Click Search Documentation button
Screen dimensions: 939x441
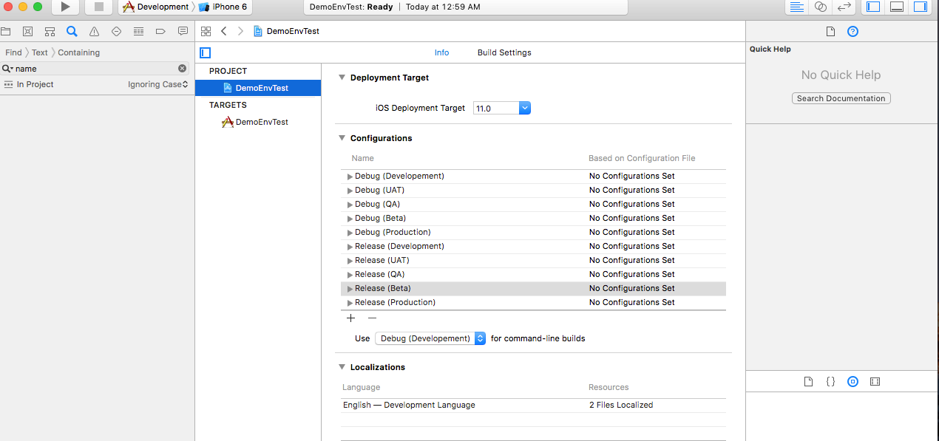(841, 98)
